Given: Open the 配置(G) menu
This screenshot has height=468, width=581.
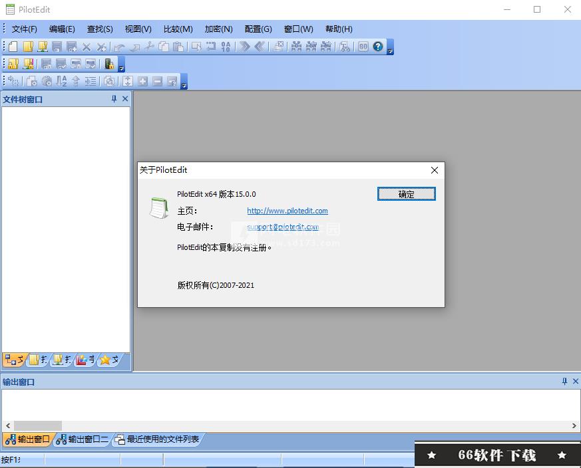Looking at the screenshot, I should [x=258, y=29].
